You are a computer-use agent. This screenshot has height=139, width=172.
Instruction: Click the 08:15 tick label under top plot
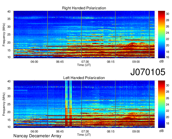pyautogui.click(x=111, y=62)
